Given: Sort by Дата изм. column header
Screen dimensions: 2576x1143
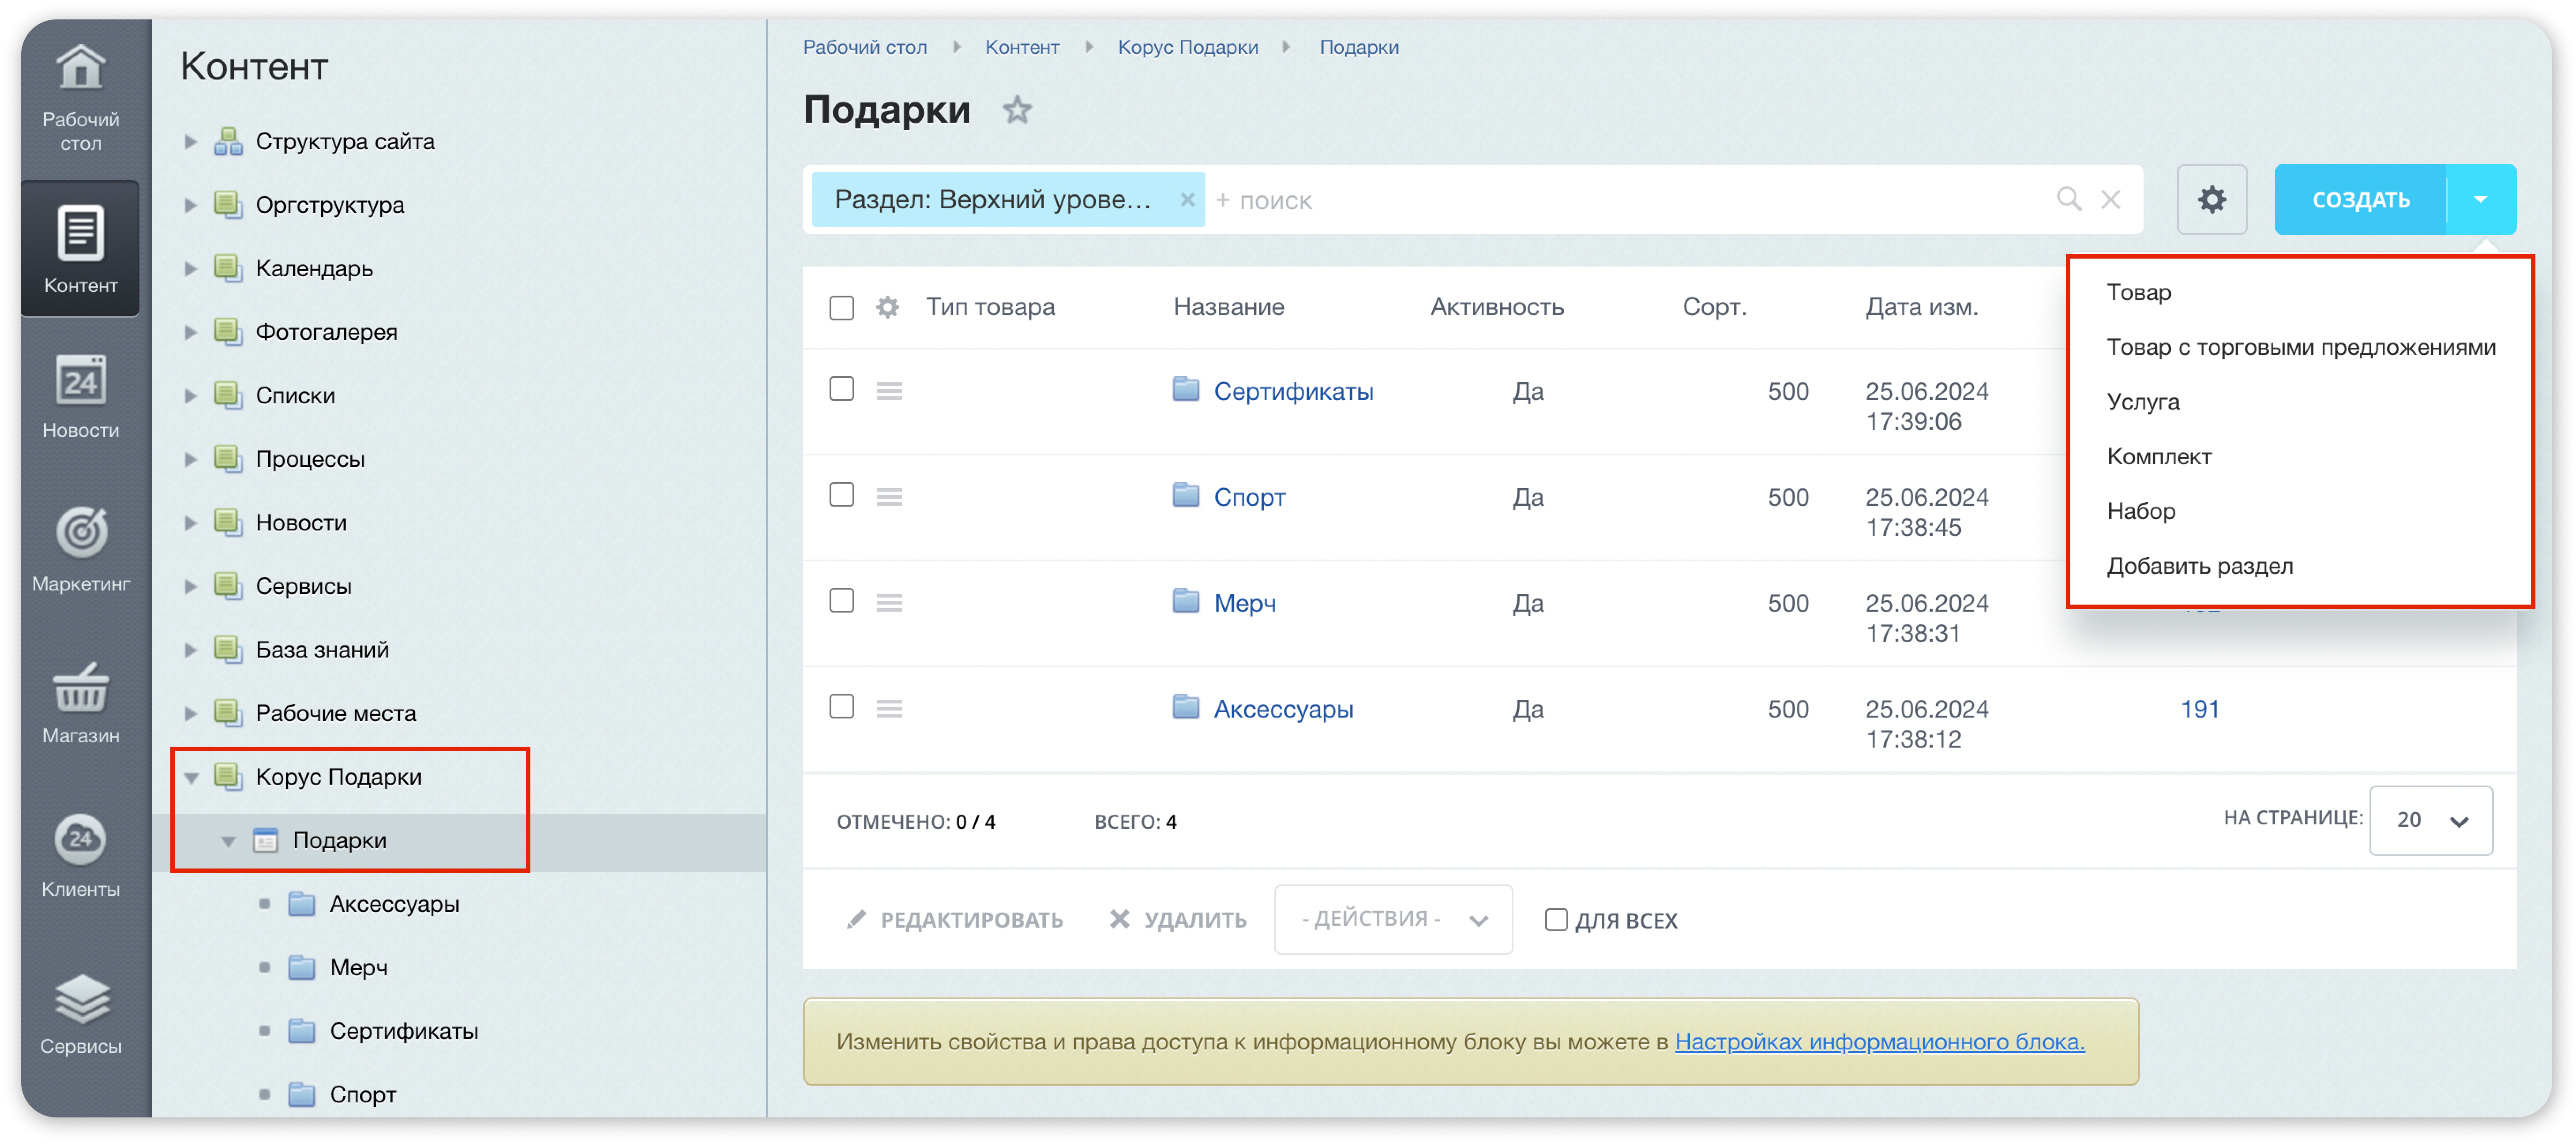Looking at the screenshot, I should coord(1921,307).
